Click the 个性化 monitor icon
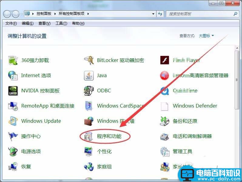This screenshot has width=242, height=182. click(x=89, y=151)
